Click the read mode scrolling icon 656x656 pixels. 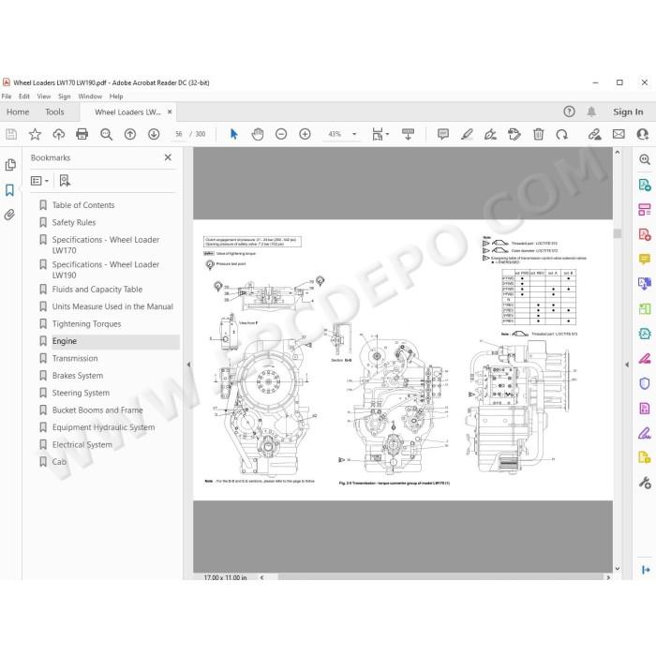click(x=408, y=134)
